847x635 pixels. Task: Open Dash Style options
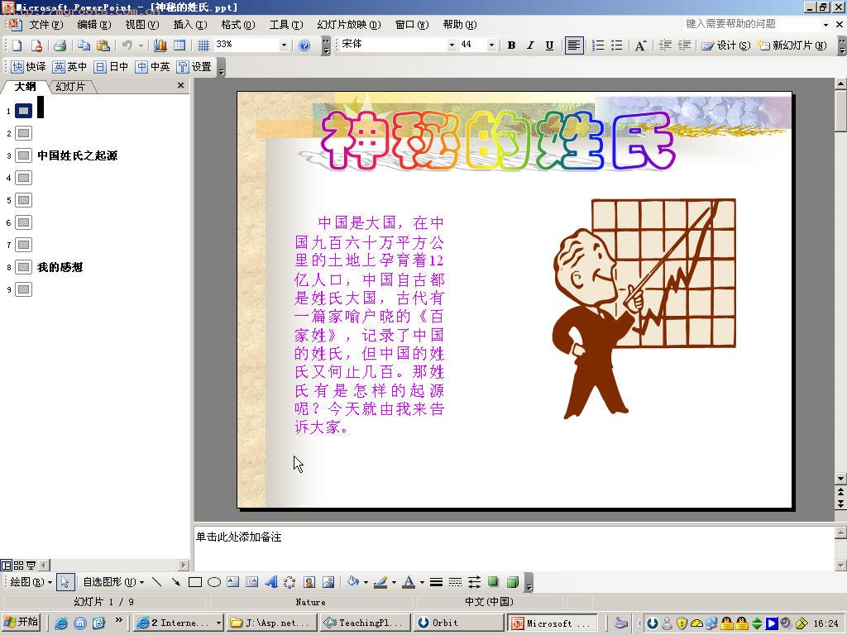coord(456,581)
